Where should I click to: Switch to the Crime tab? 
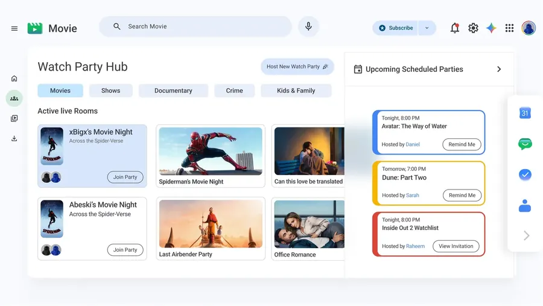(x=235, y=91)
